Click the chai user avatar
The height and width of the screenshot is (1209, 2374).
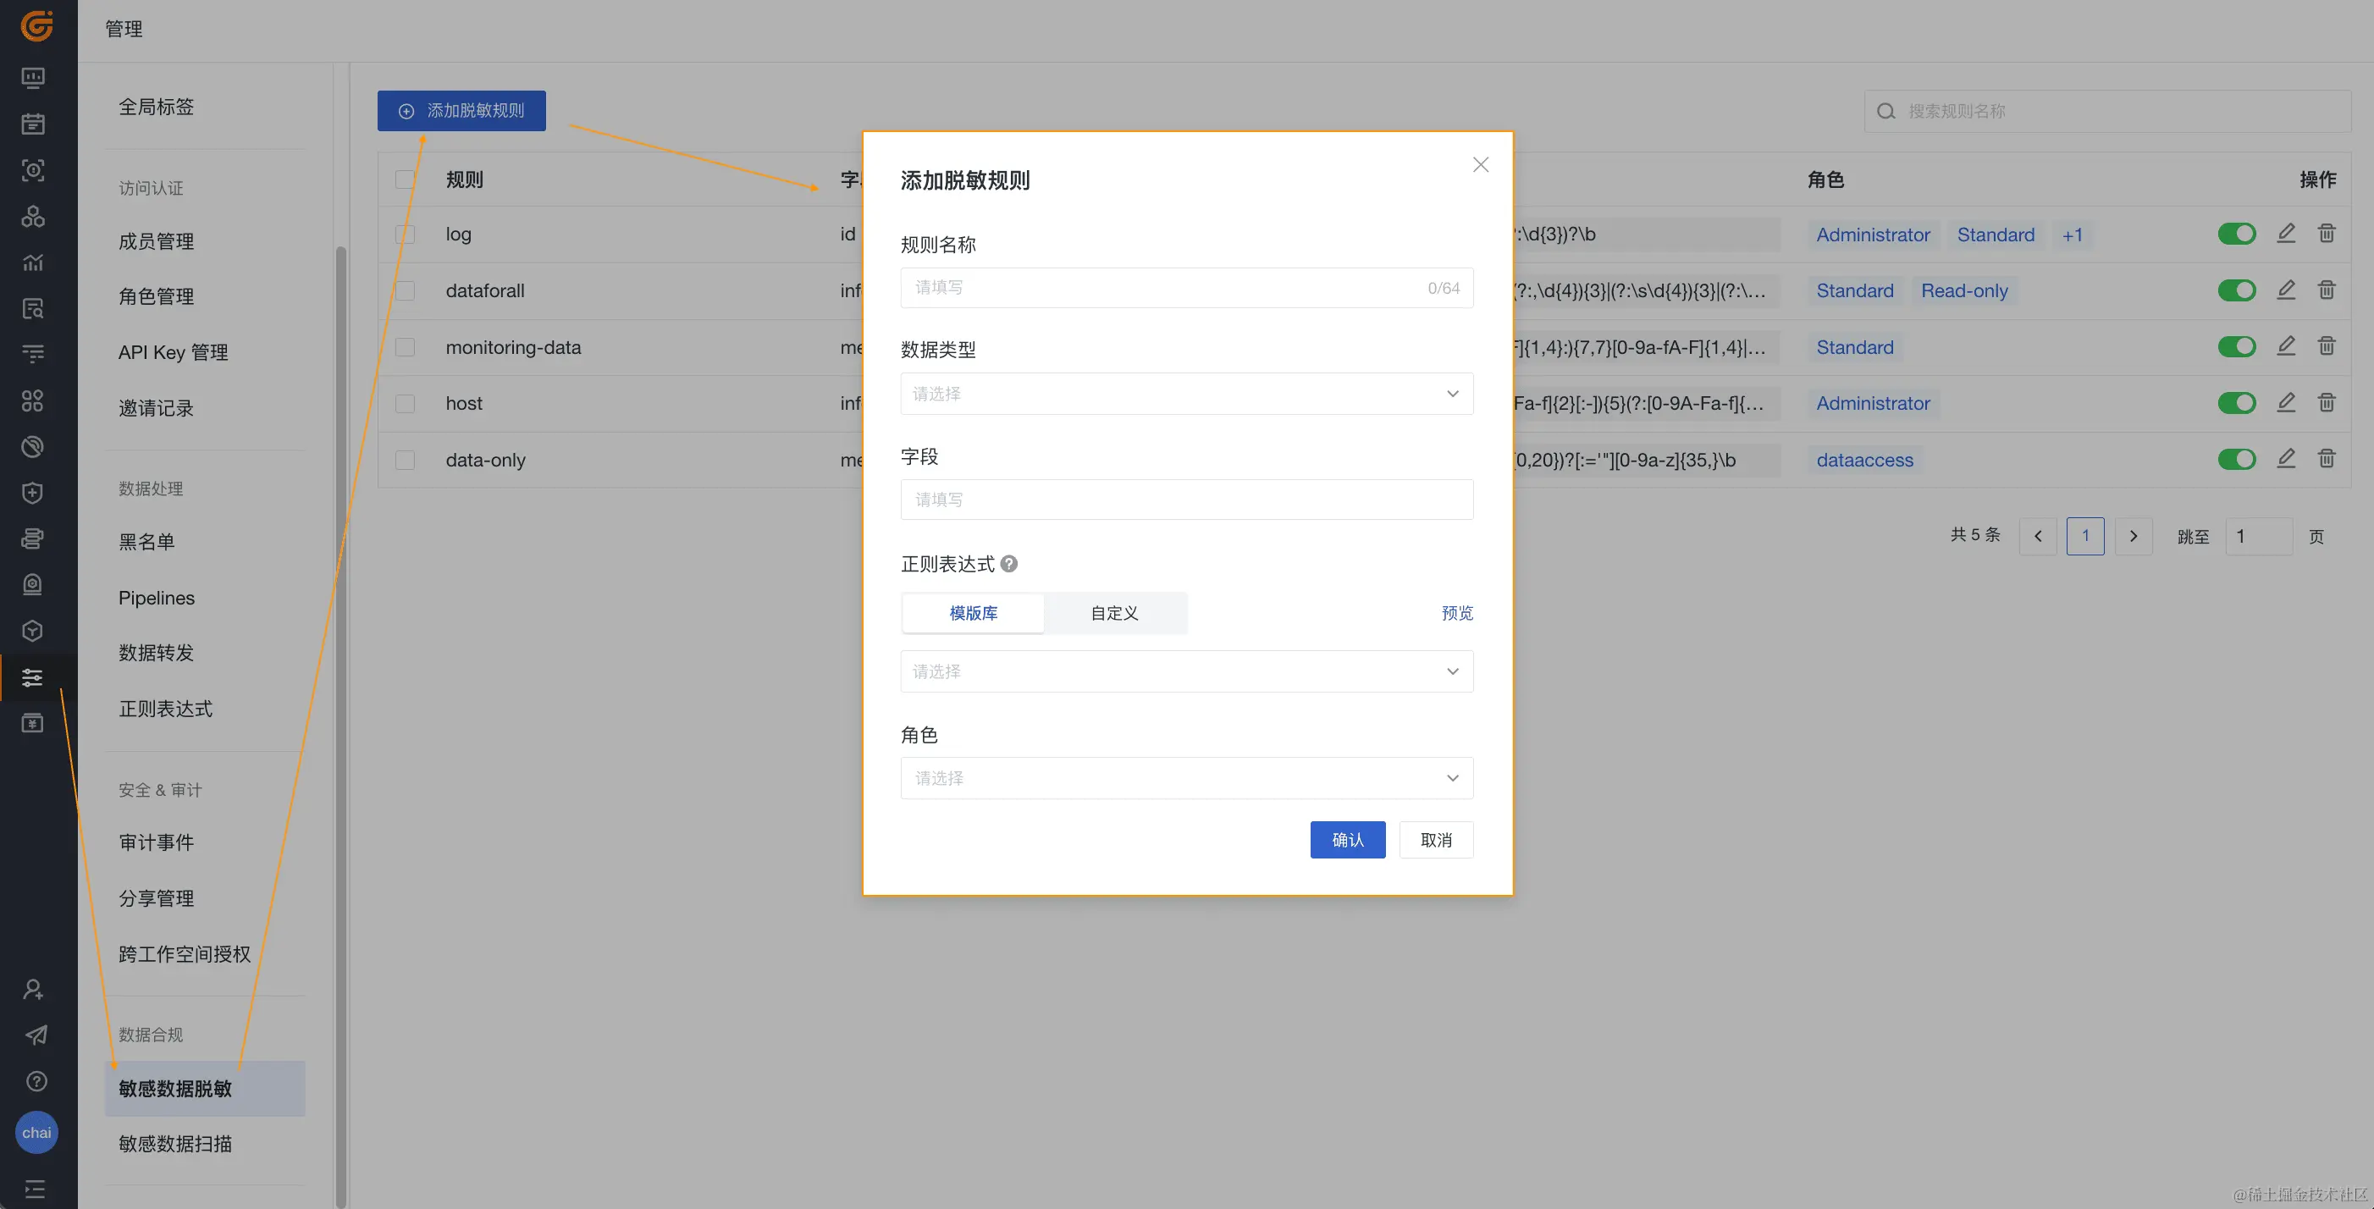[x=37, y=1133]
